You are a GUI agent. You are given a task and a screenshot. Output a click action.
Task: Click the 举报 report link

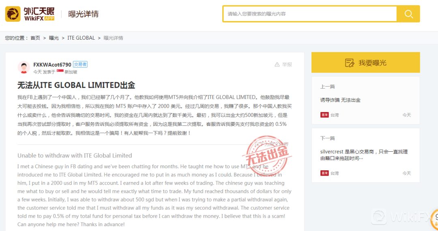coord(287,65)
